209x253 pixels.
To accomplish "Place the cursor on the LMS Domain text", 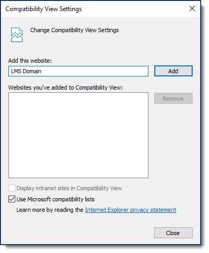I will click(x=26, y=71).
